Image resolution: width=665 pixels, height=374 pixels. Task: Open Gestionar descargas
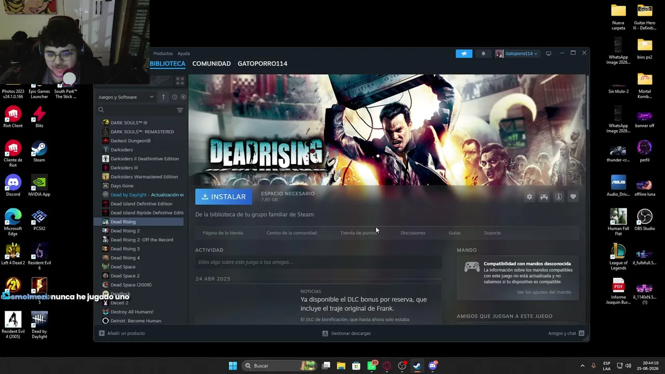[347, 333]
